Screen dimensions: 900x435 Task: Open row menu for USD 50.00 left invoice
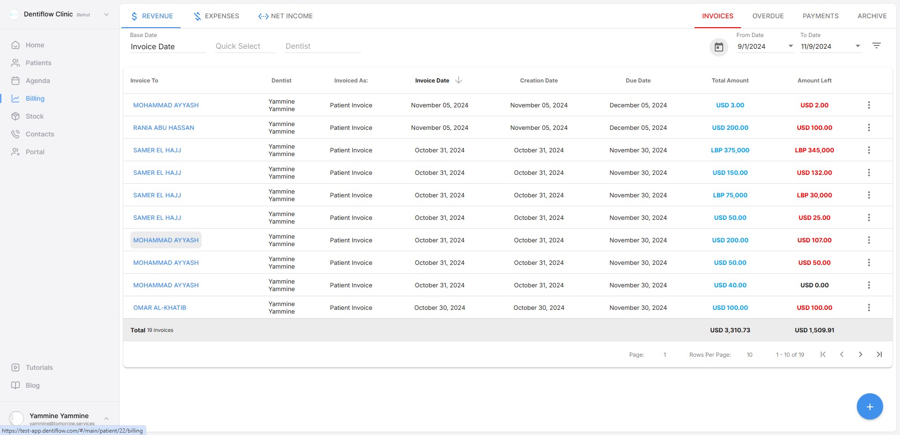pos(869,262)
